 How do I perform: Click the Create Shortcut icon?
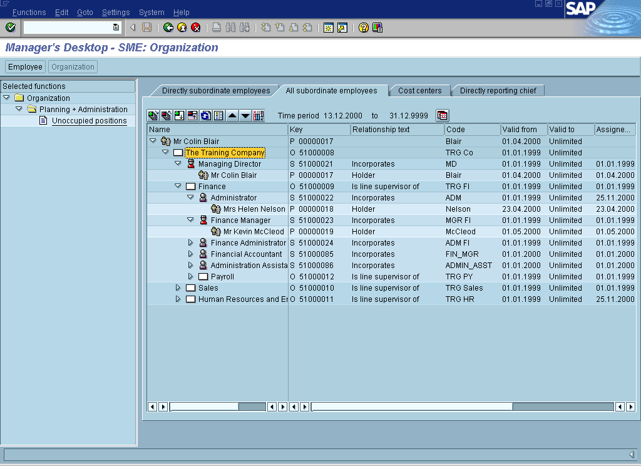point(342,28)
